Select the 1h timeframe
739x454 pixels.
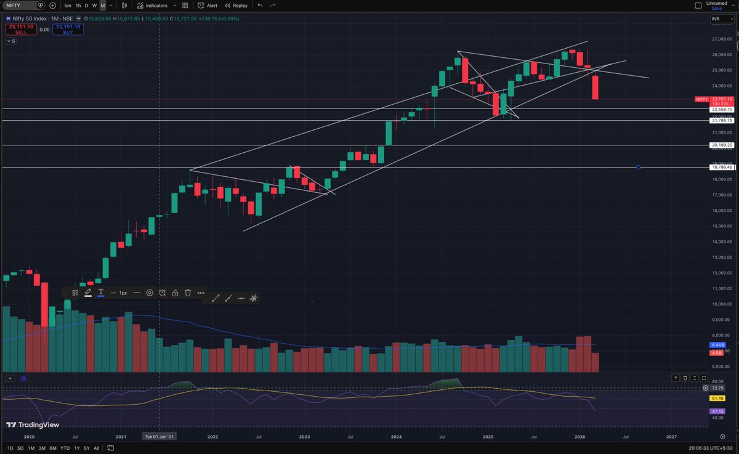tap(78, 6)
